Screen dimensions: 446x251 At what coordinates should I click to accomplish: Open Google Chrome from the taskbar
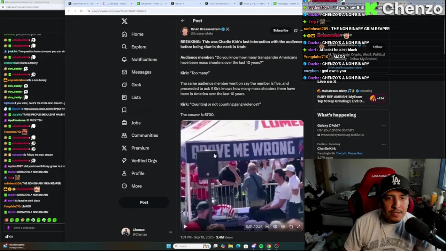(x=269, y=246)
